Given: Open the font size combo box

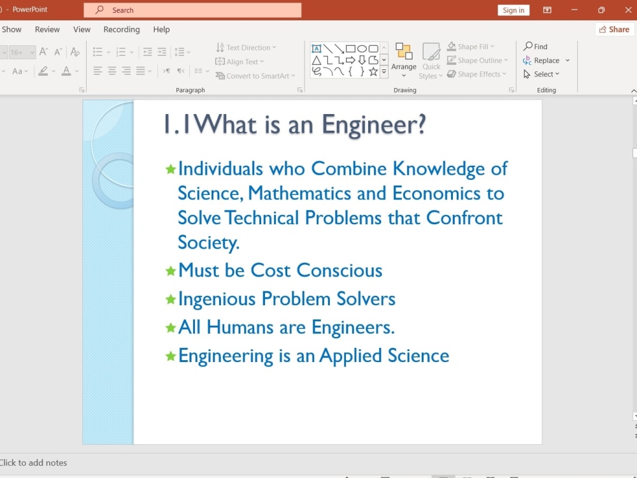Looking at the screenshot, I should [22, 52].
